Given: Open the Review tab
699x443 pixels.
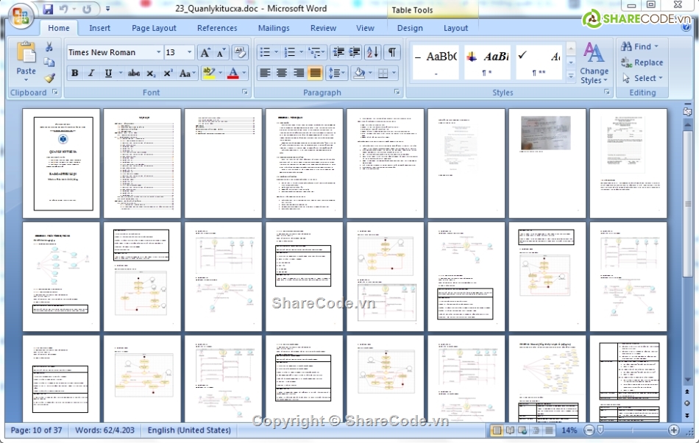Looking at the screenshot, I should tap(323, 28).
